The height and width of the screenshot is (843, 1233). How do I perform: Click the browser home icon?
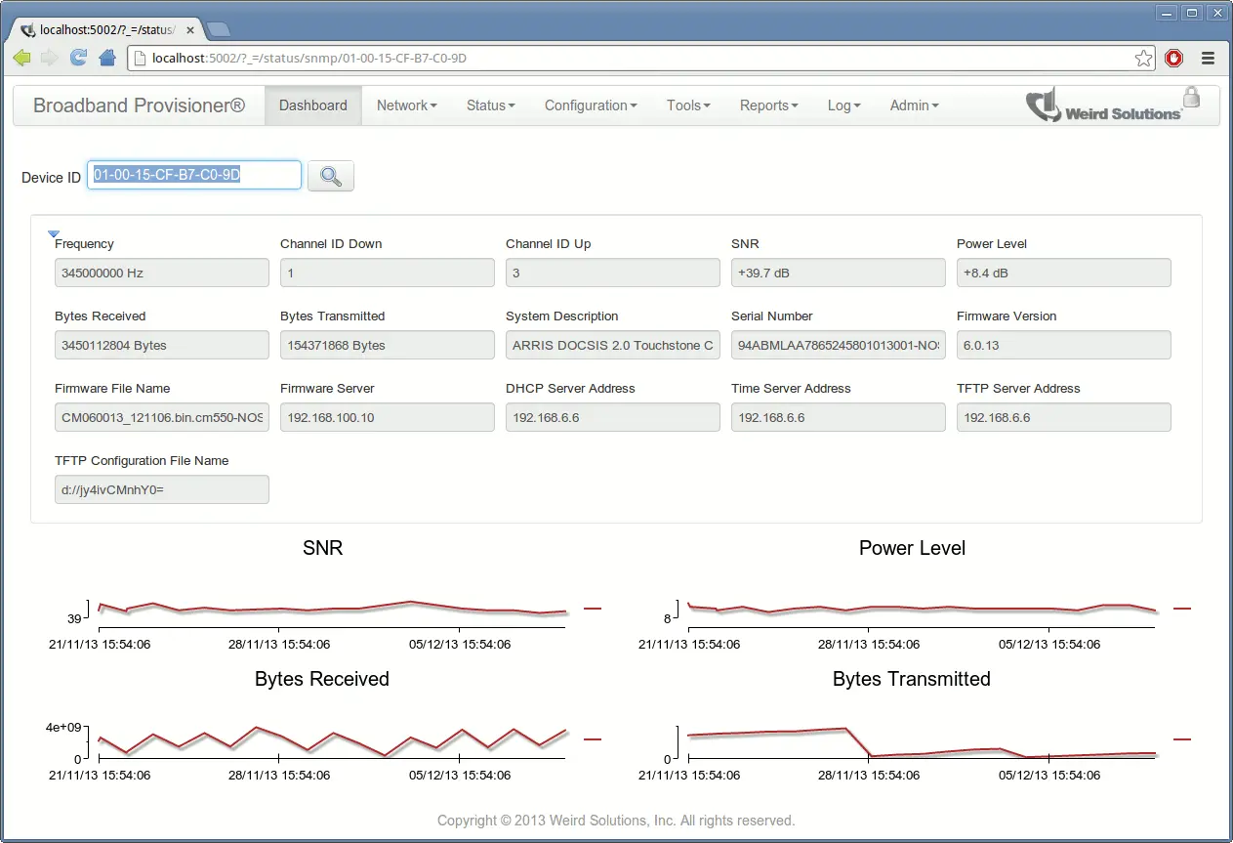pos(105,58)
